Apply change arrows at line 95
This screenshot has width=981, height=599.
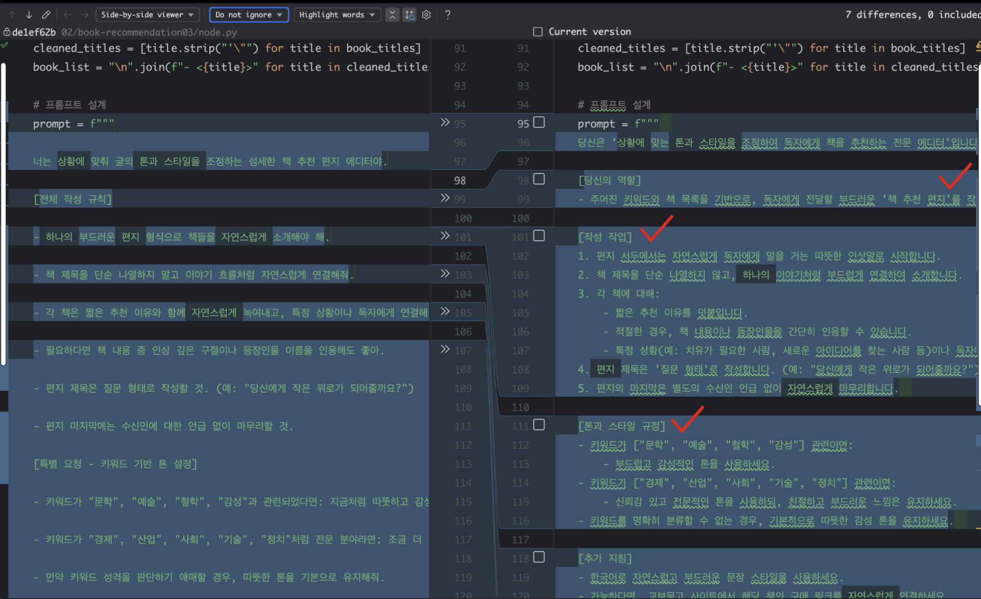pyautogui.click(x=445, y=122)
